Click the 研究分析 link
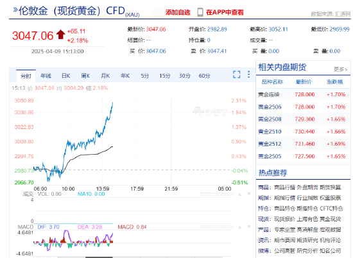This screenshot has width=353, height=258. point(307,251)
